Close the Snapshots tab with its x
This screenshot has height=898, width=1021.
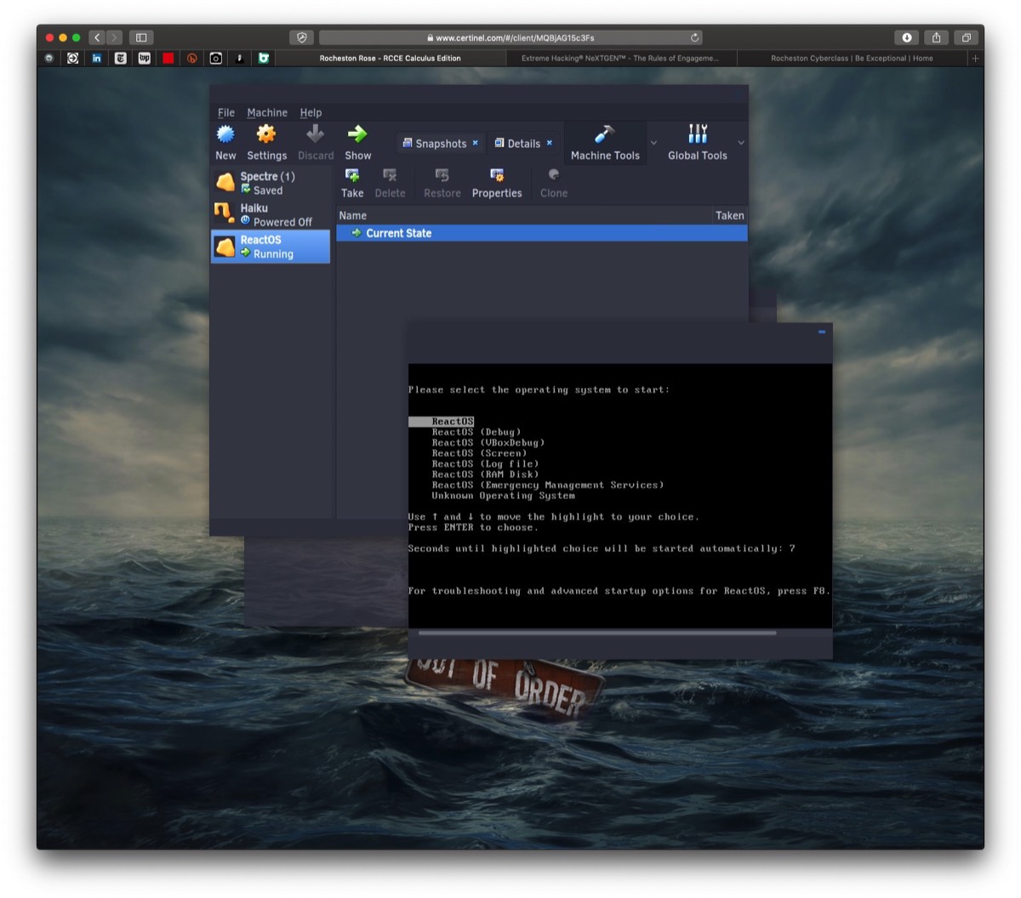476,143
